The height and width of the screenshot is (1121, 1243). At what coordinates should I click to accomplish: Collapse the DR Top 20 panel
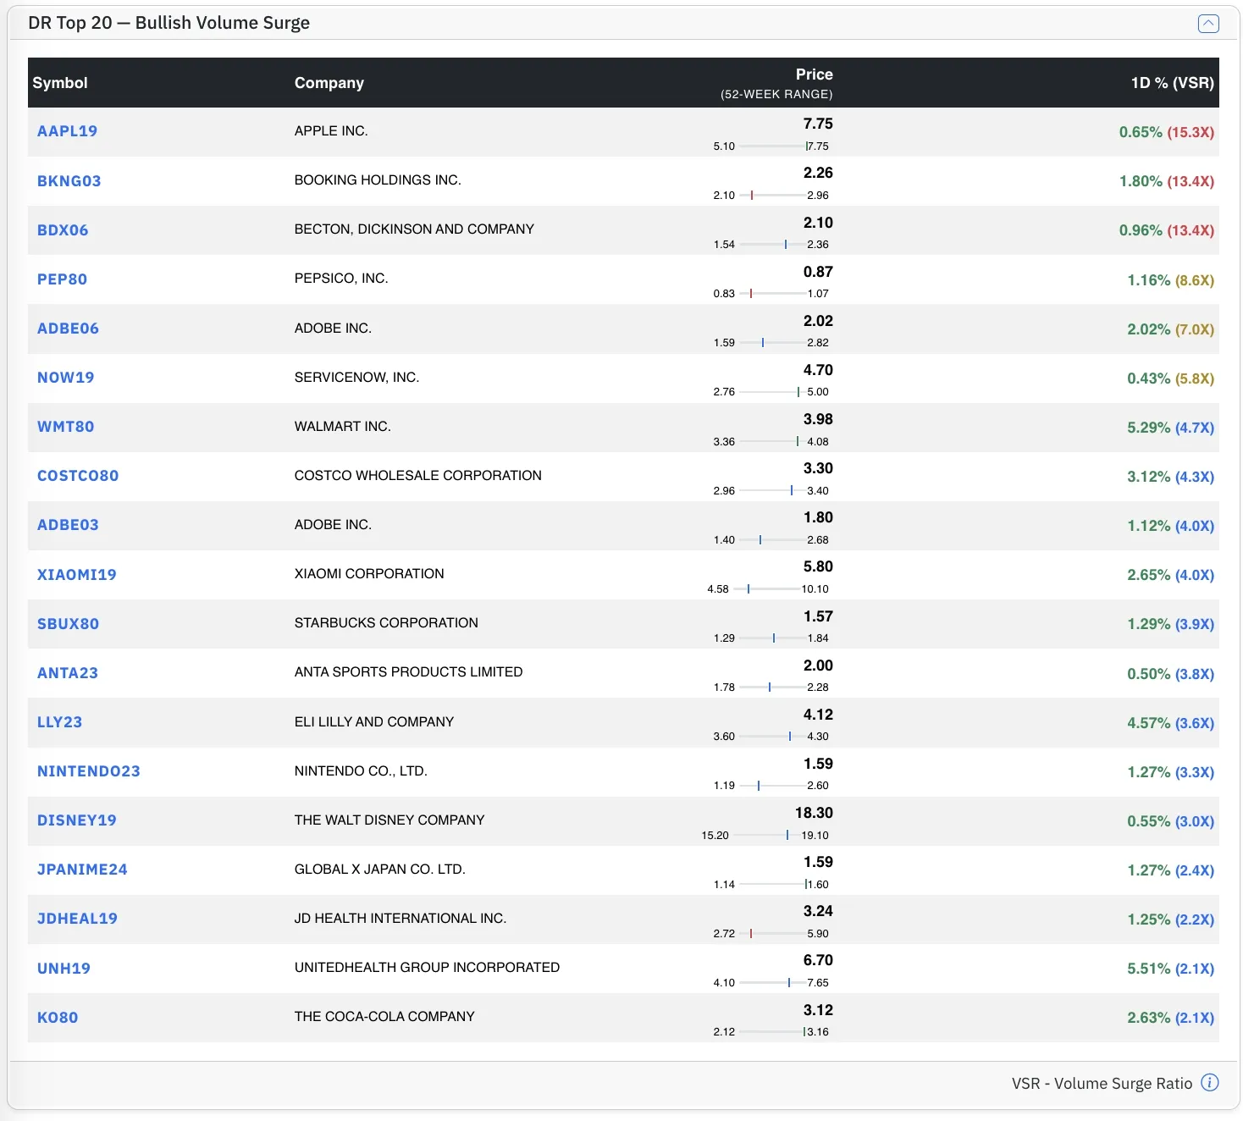point(1208,24)
